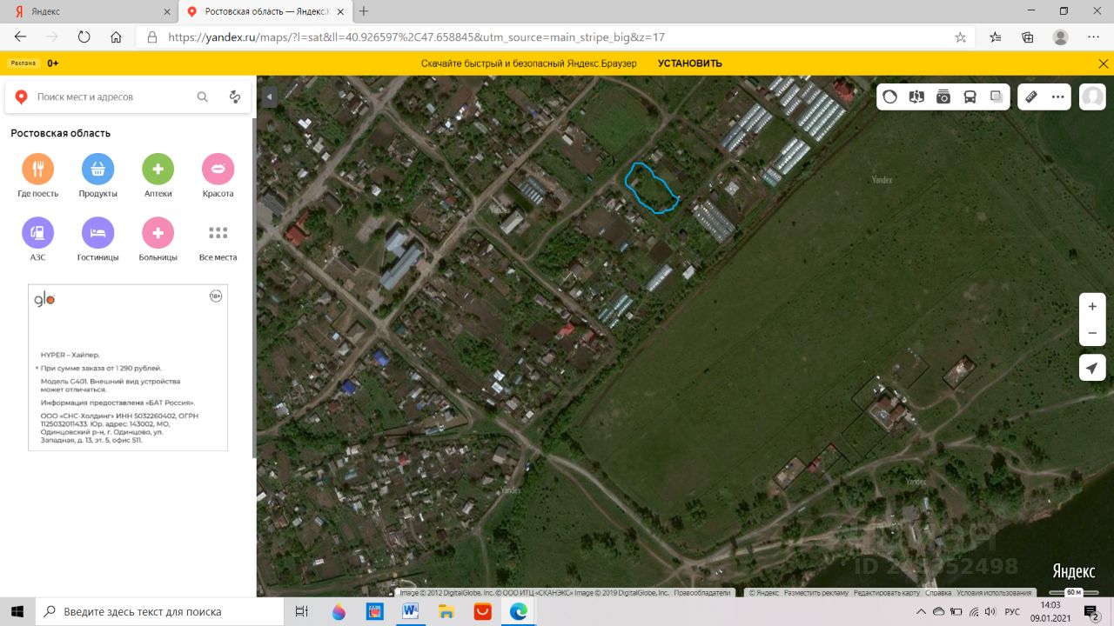Click the Yandex logo on the map

click(1074, 570)
